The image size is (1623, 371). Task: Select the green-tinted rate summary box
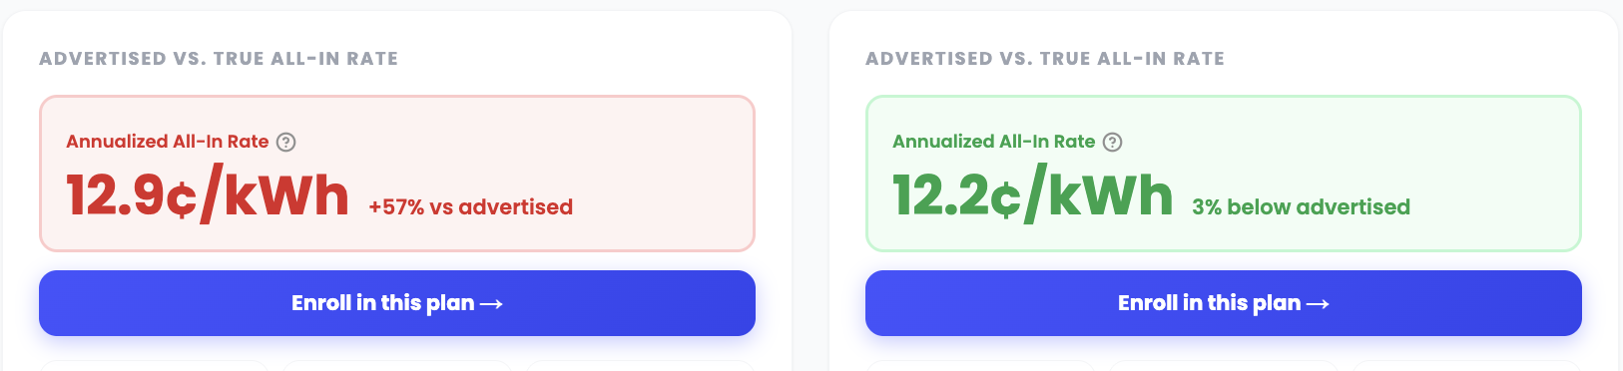pos(1224,174)
